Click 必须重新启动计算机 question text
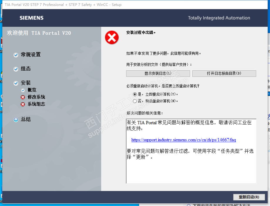270x206 pixels. click(163, 86)
